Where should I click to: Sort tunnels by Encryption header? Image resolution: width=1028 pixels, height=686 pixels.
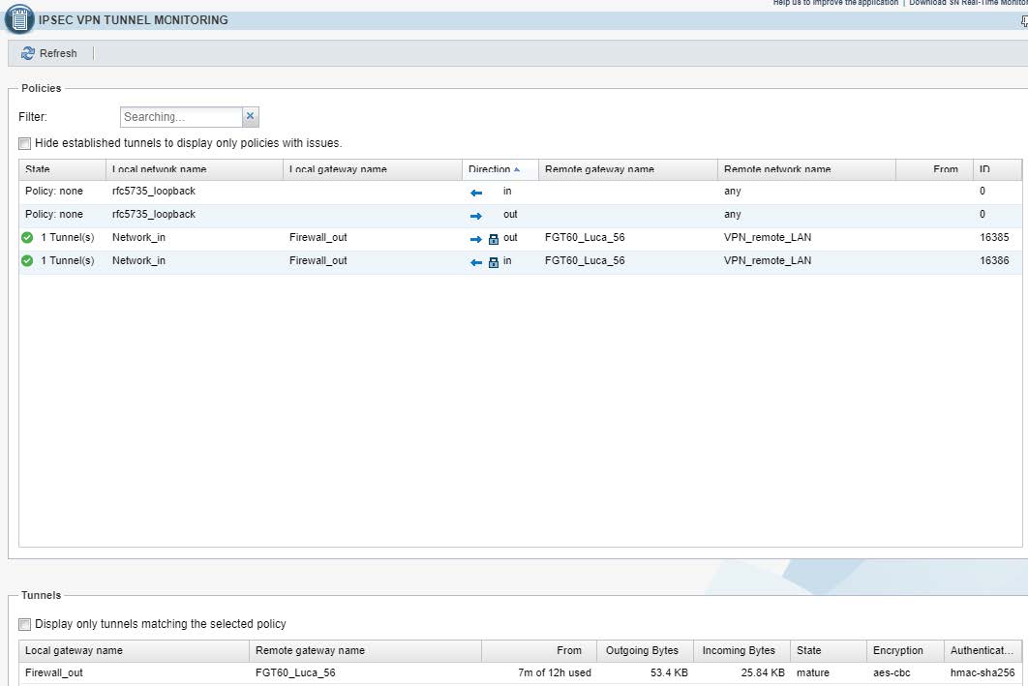point(905,650)
